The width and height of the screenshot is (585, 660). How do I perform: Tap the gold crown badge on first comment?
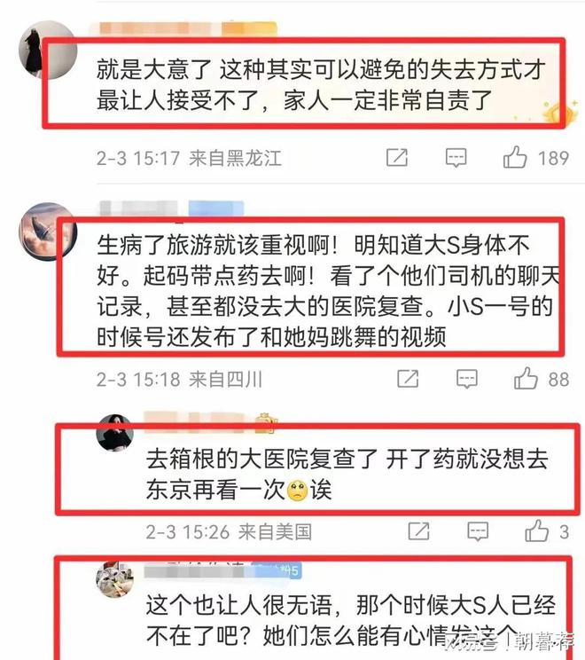560,112
